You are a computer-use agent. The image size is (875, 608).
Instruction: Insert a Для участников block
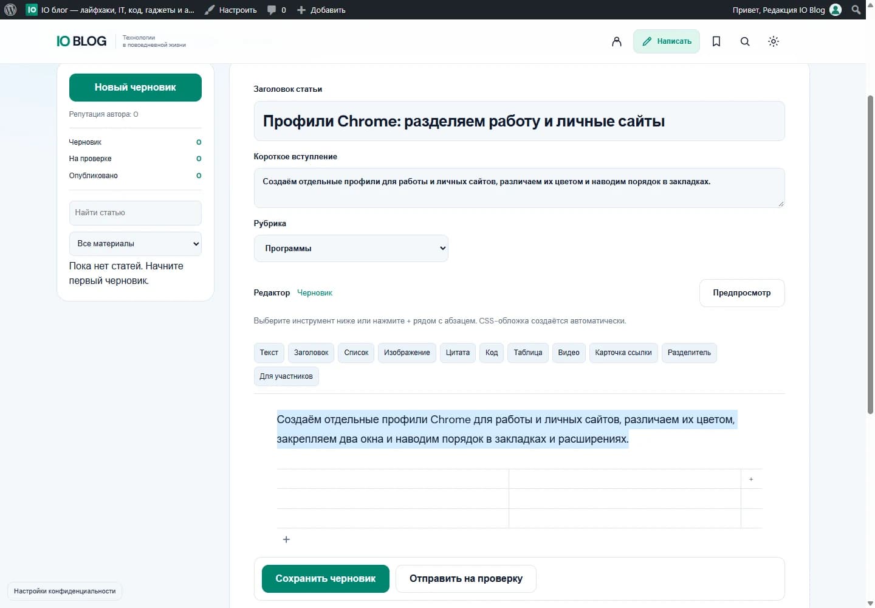coord(286,376)
